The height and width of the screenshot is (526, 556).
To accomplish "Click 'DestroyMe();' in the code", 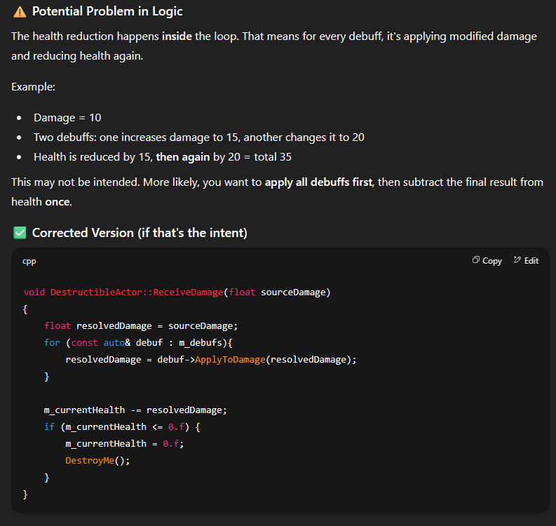I will click(97, 460).
